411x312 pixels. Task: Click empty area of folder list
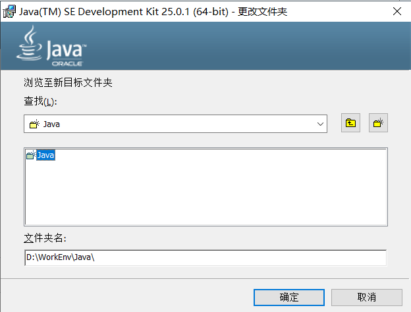click(204, 197)
